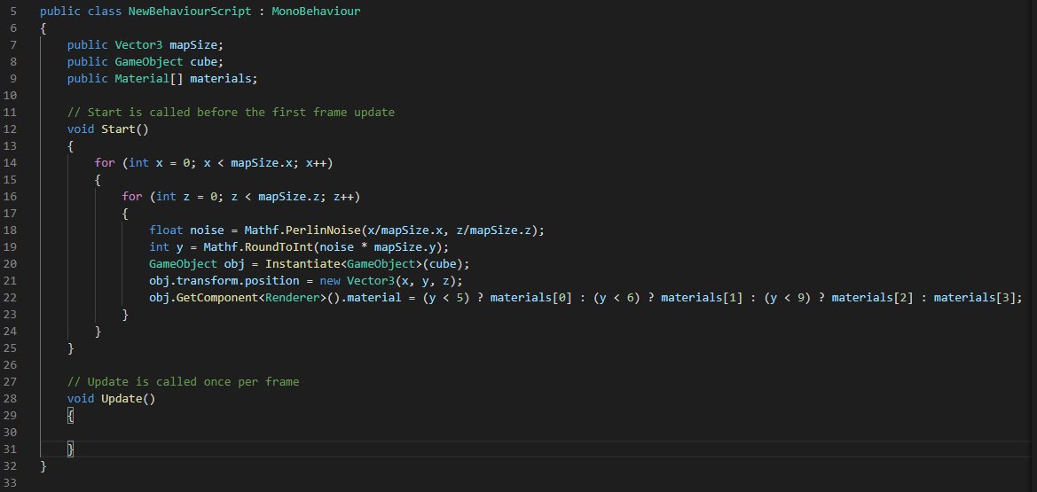This screenshot has height=492, width=1037.
Task: Click materials[2] on line 22
Action: pos(872,298)
